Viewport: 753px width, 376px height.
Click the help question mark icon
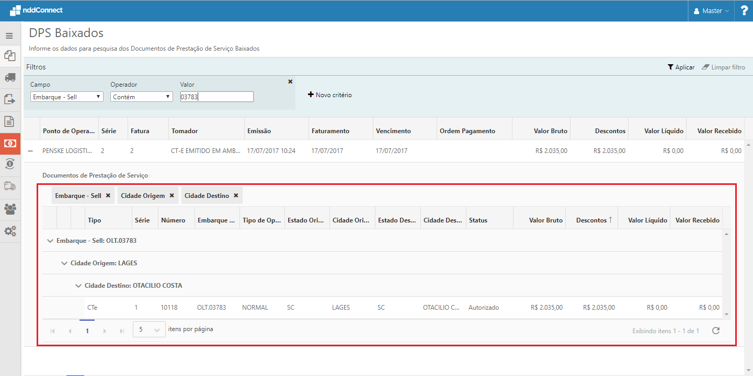(x=744, y=11)
